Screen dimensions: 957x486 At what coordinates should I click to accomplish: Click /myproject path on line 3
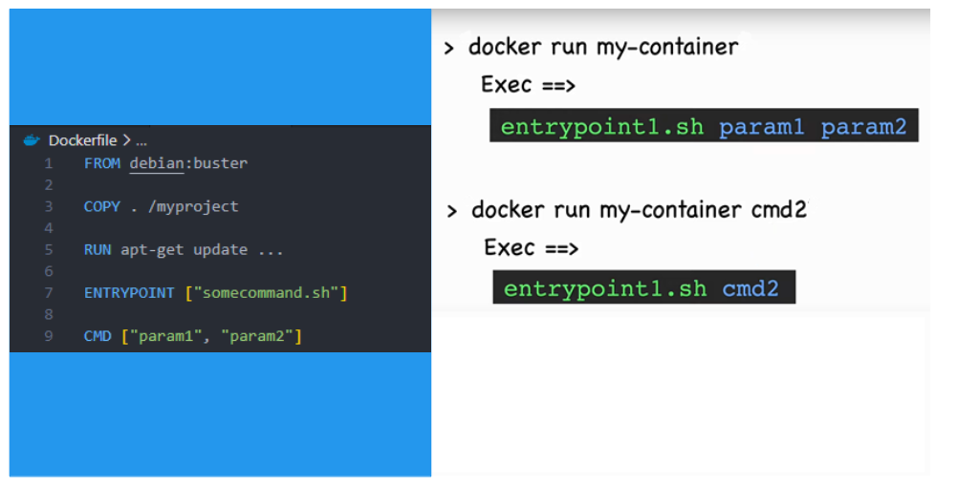click(193, 207)
